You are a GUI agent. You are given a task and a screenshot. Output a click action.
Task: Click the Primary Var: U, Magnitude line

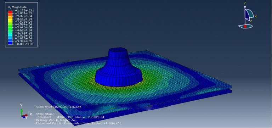[x=56, y=120]
